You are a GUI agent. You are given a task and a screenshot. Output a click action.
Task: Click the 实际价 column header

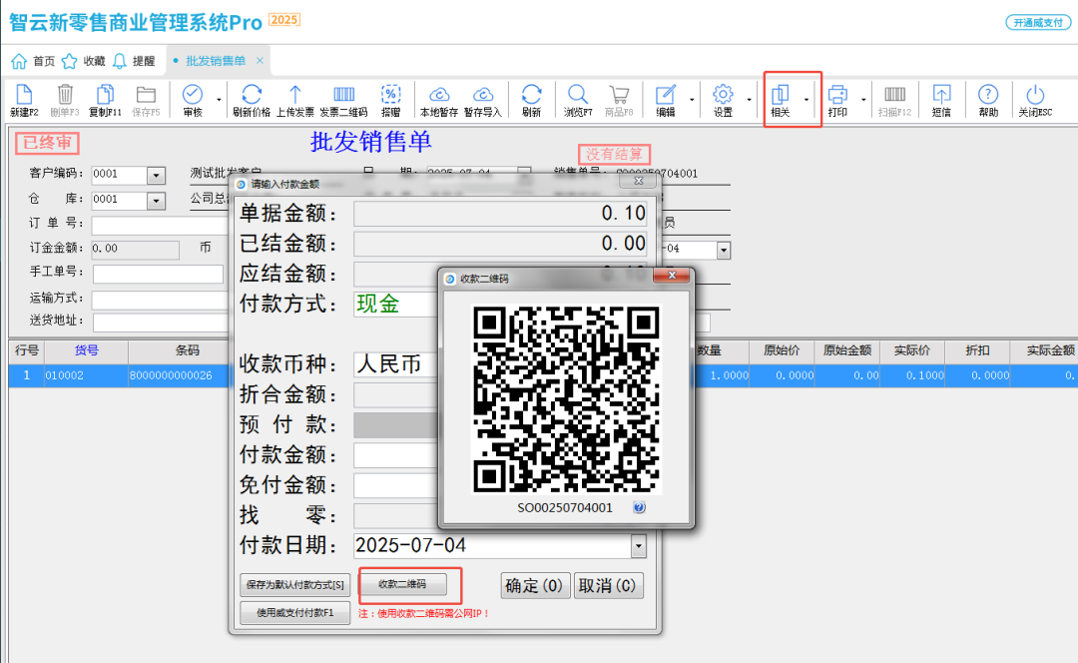coord(912,350)
